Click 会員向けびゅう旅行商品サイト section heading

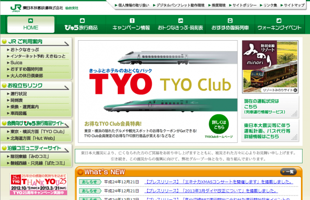(x=36, y=124)
